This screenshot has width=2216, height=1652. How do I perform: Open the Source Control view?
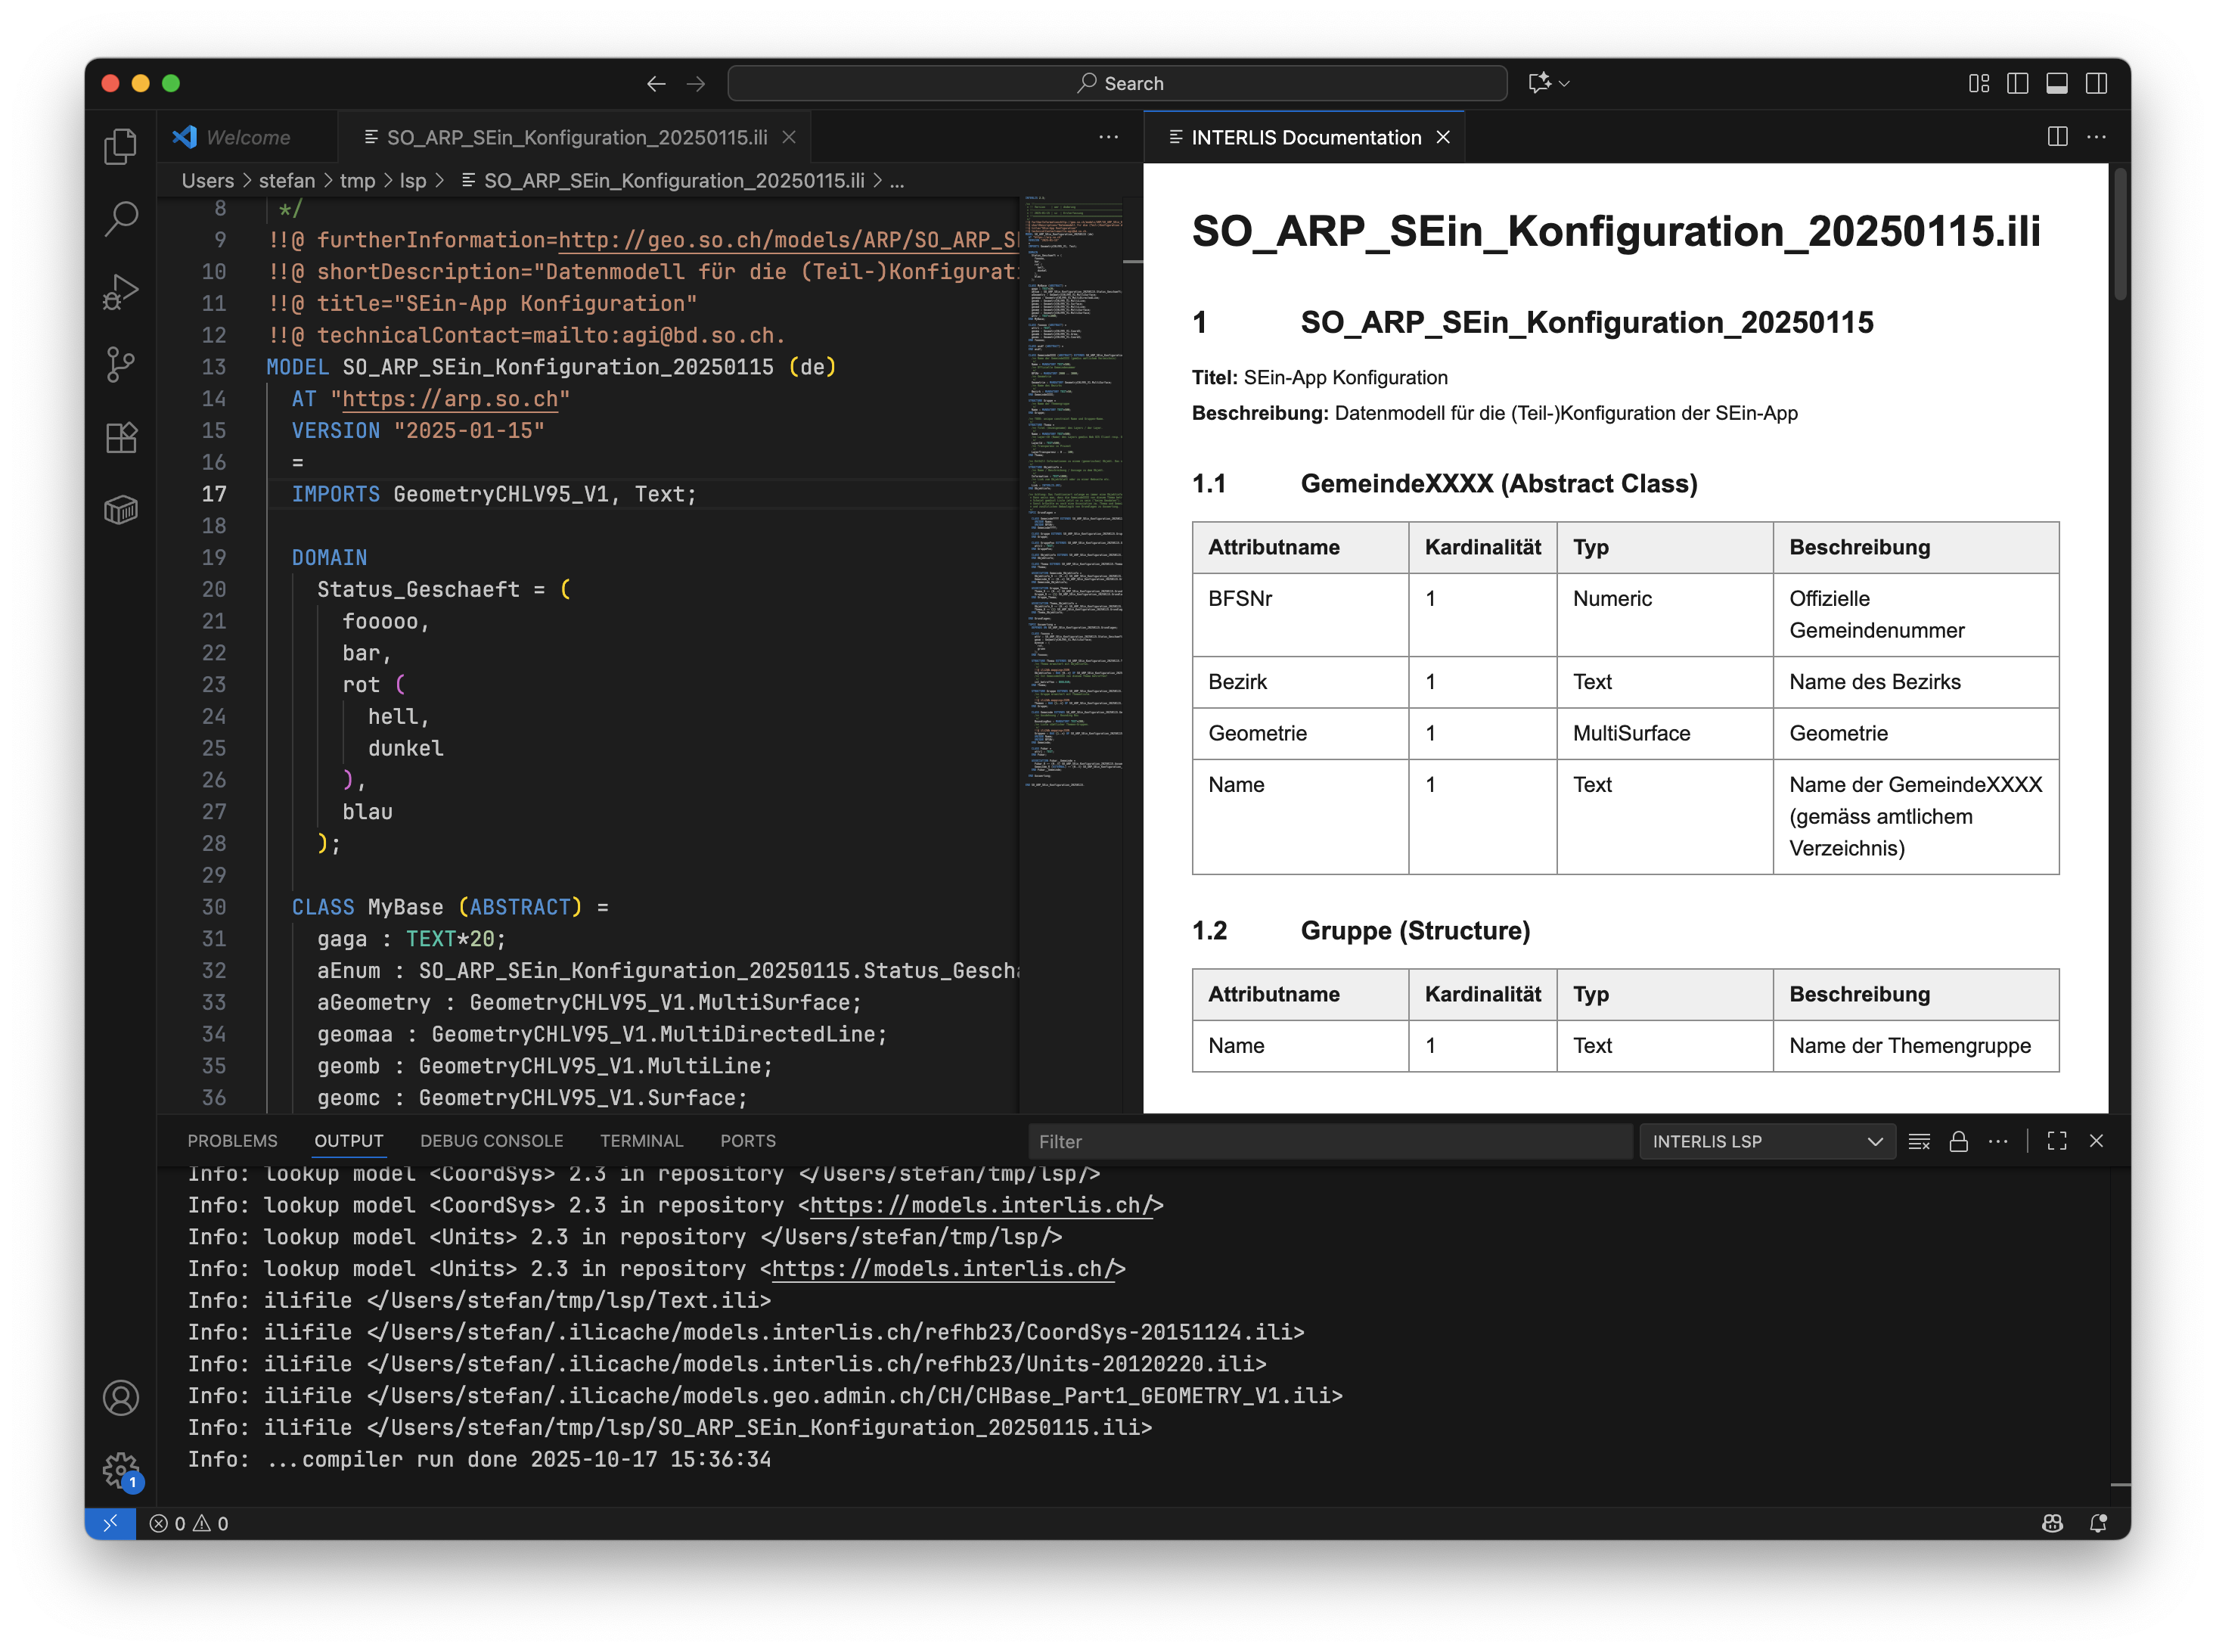pyautogui.click(x=121, y=365)
